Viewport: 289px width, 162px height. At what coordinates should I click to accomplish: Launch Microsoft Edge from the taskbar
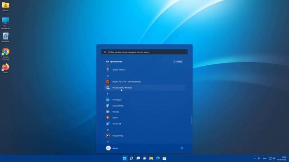tap(158, 158)
